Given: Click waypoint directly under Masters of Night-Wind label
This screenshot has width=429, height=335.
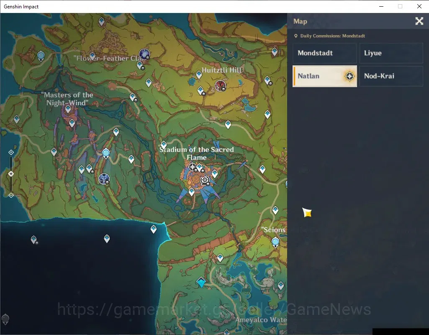Looking at the screenshot, I should [x=68, y=109].
